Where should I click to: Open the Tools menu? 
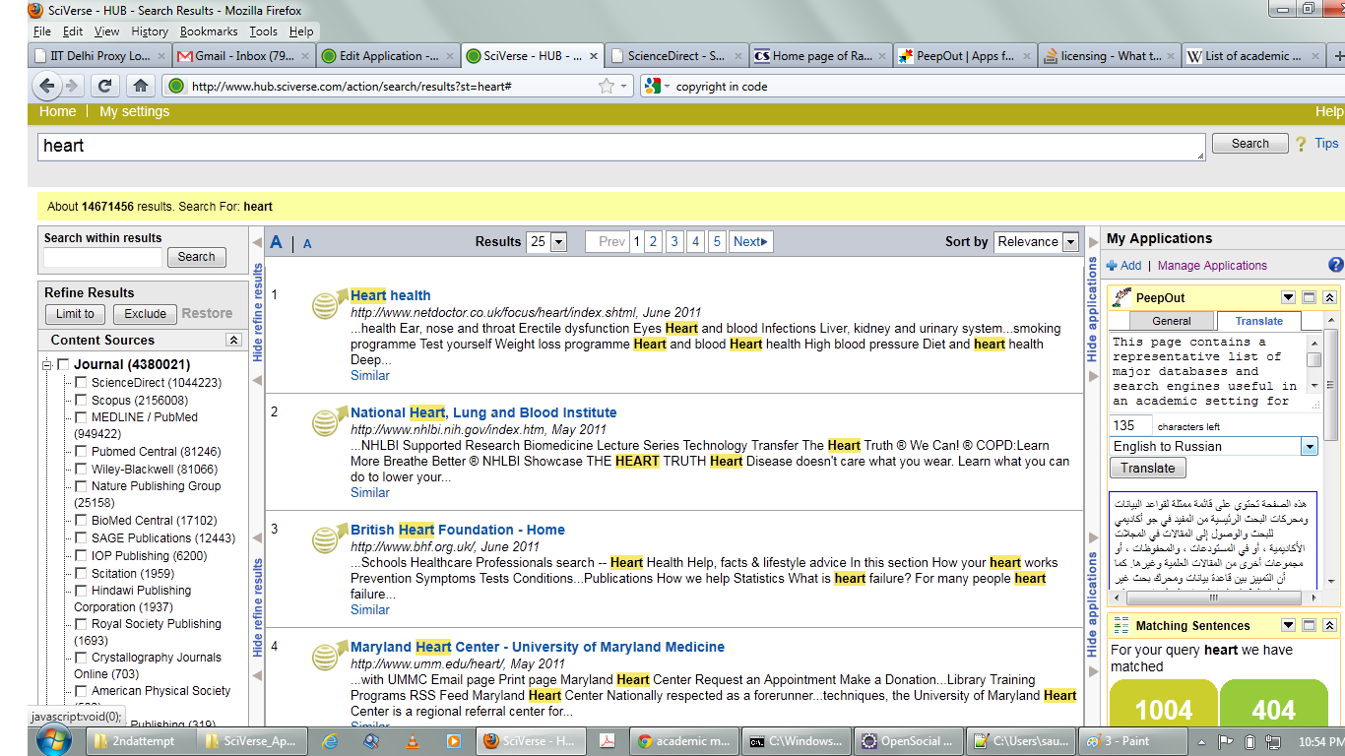pyautogui.click(x=263, y=31)
